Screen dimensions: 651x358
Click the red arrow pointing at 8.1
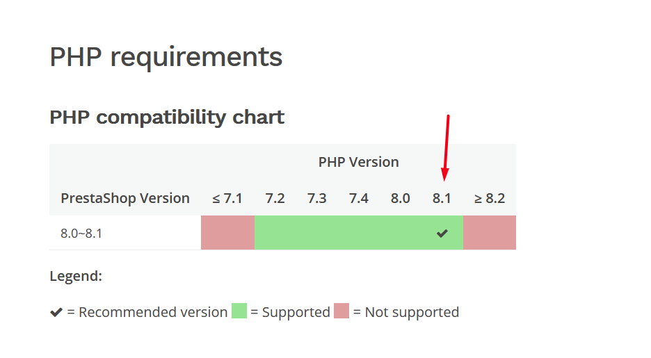pyautogui.click(x=446, y=147)
